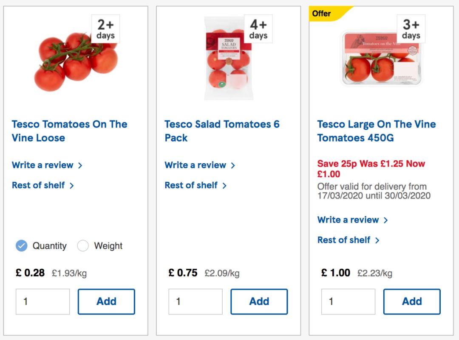
Task: Add Tesco Tomatoes On The Vine Loose
Action: 106,301
